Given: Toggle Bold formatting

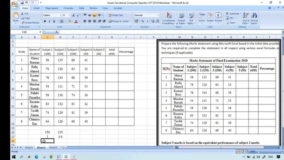Looking at the screenshot, I should pos(45,21).
